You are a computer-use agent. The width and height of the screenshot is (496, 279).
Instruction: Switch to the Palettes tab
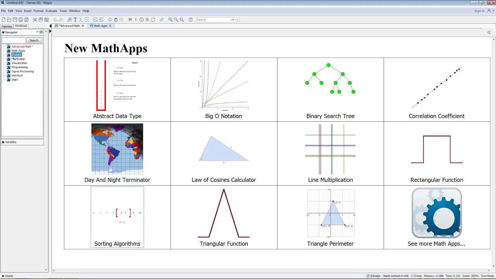7,26
